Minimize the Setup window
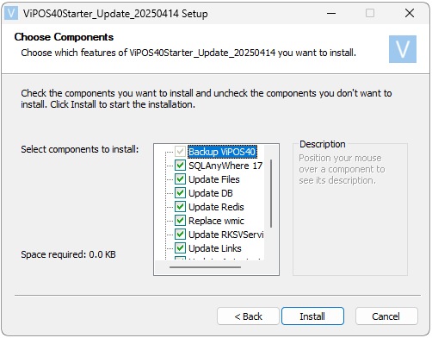Viewport: 432px width, 338px height. 331,13
